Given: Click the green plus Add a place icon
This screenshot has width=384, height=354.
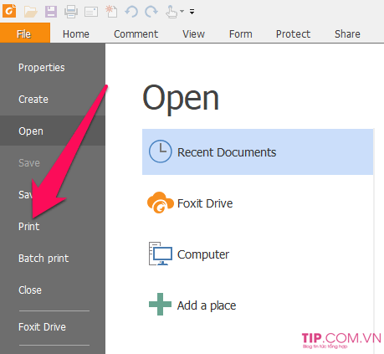Looking at the screenshot, I should [x=160, y=305].
